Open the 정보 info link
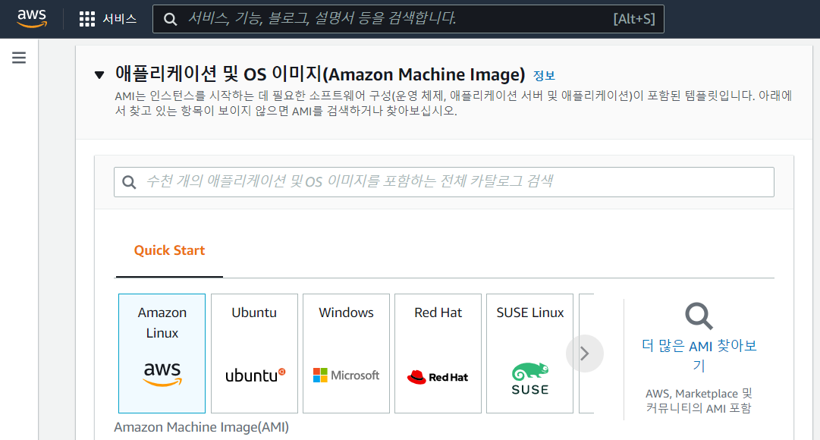The height and width of the screenshot is (440, 820). 544,75
